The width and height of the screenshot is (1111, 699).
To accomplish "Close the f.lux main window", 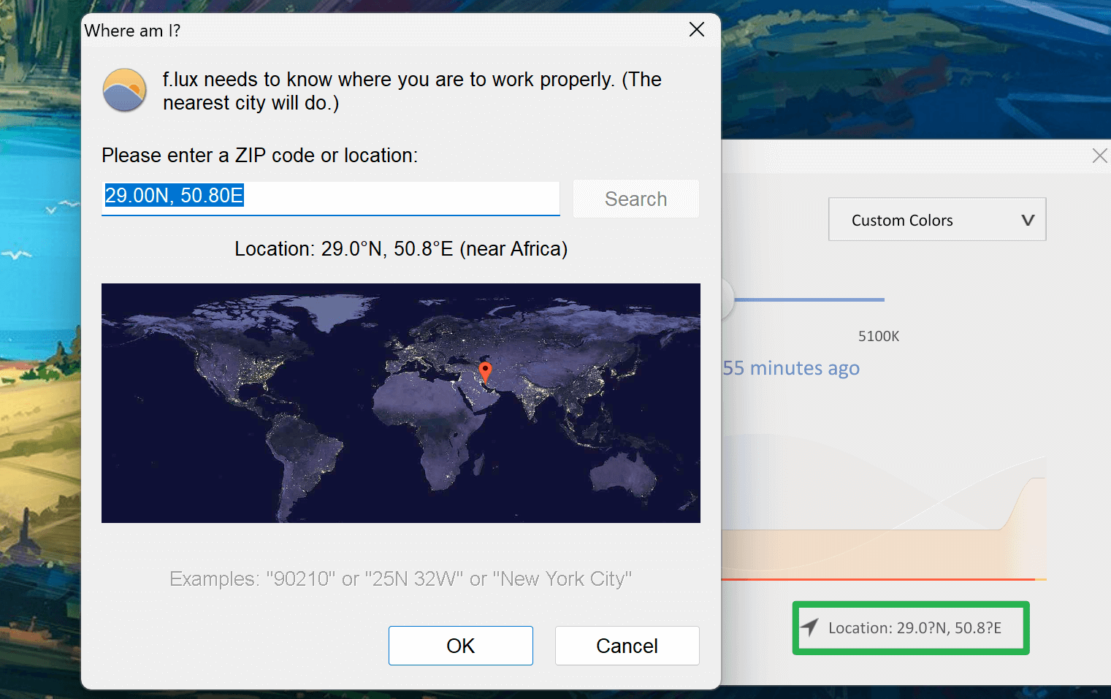I will point(1099,156).
